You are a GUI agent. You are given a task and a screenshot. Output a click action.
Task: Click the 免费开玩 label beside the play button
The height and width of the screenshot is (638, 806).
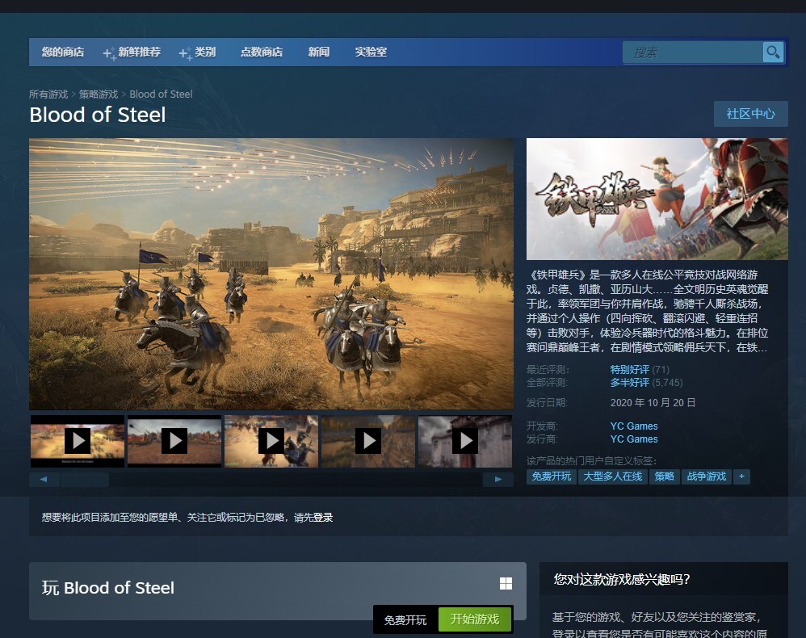[405, 620]
